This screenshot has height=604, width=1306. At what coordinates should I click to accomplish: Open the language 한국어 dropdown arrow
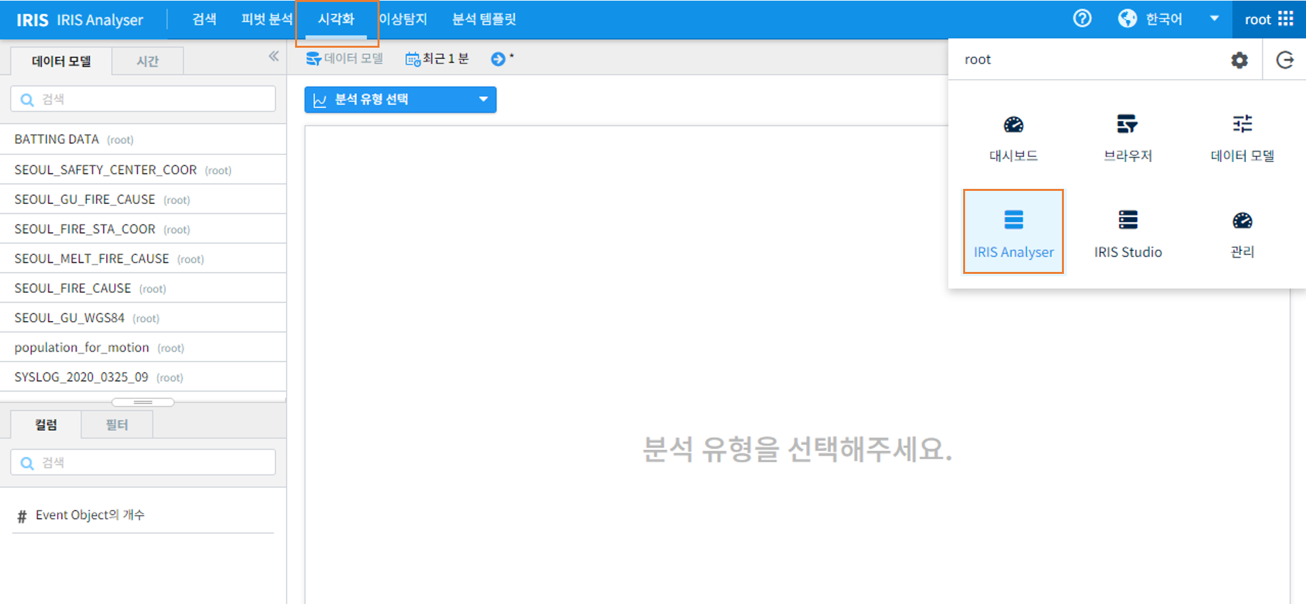[1214, 18]
